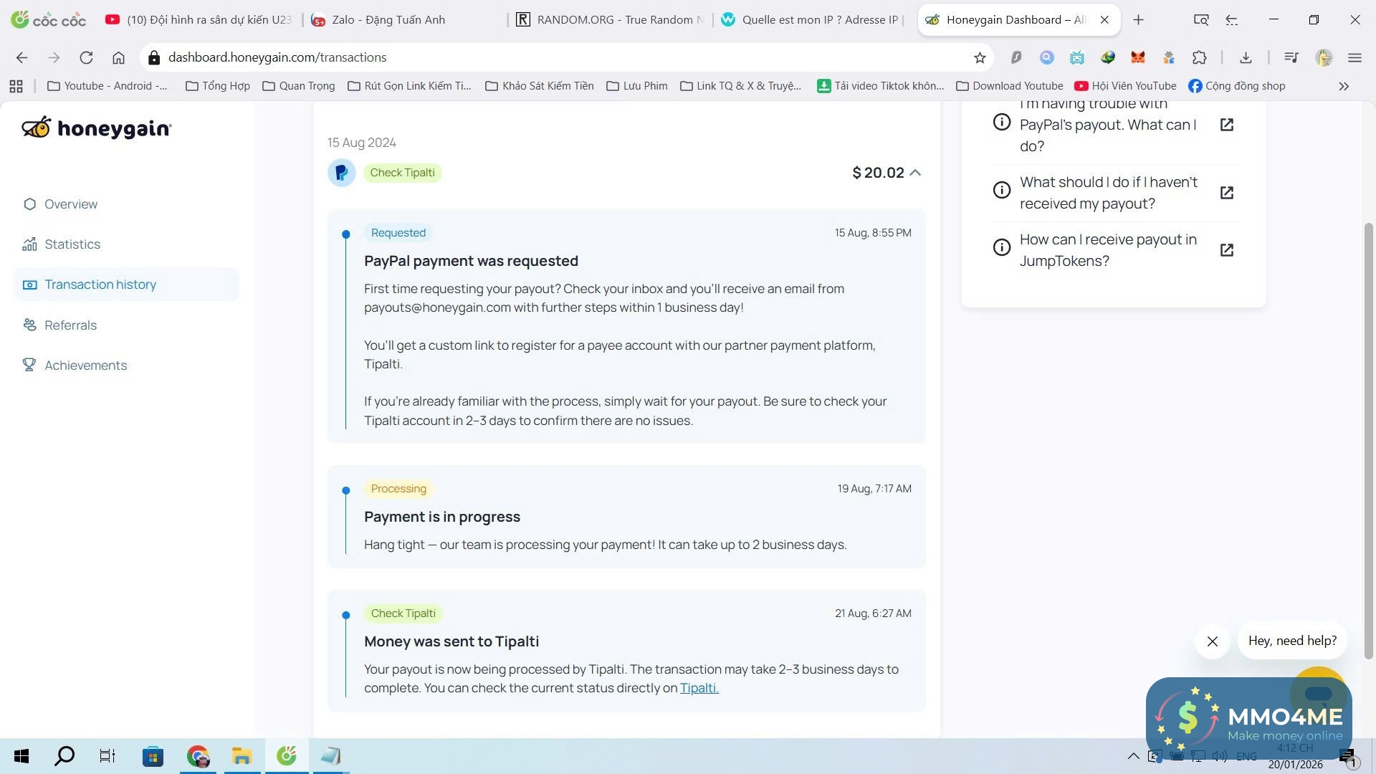
Task: Collapse the $20.02 transaction chevron
Action: tap(915, 173)
